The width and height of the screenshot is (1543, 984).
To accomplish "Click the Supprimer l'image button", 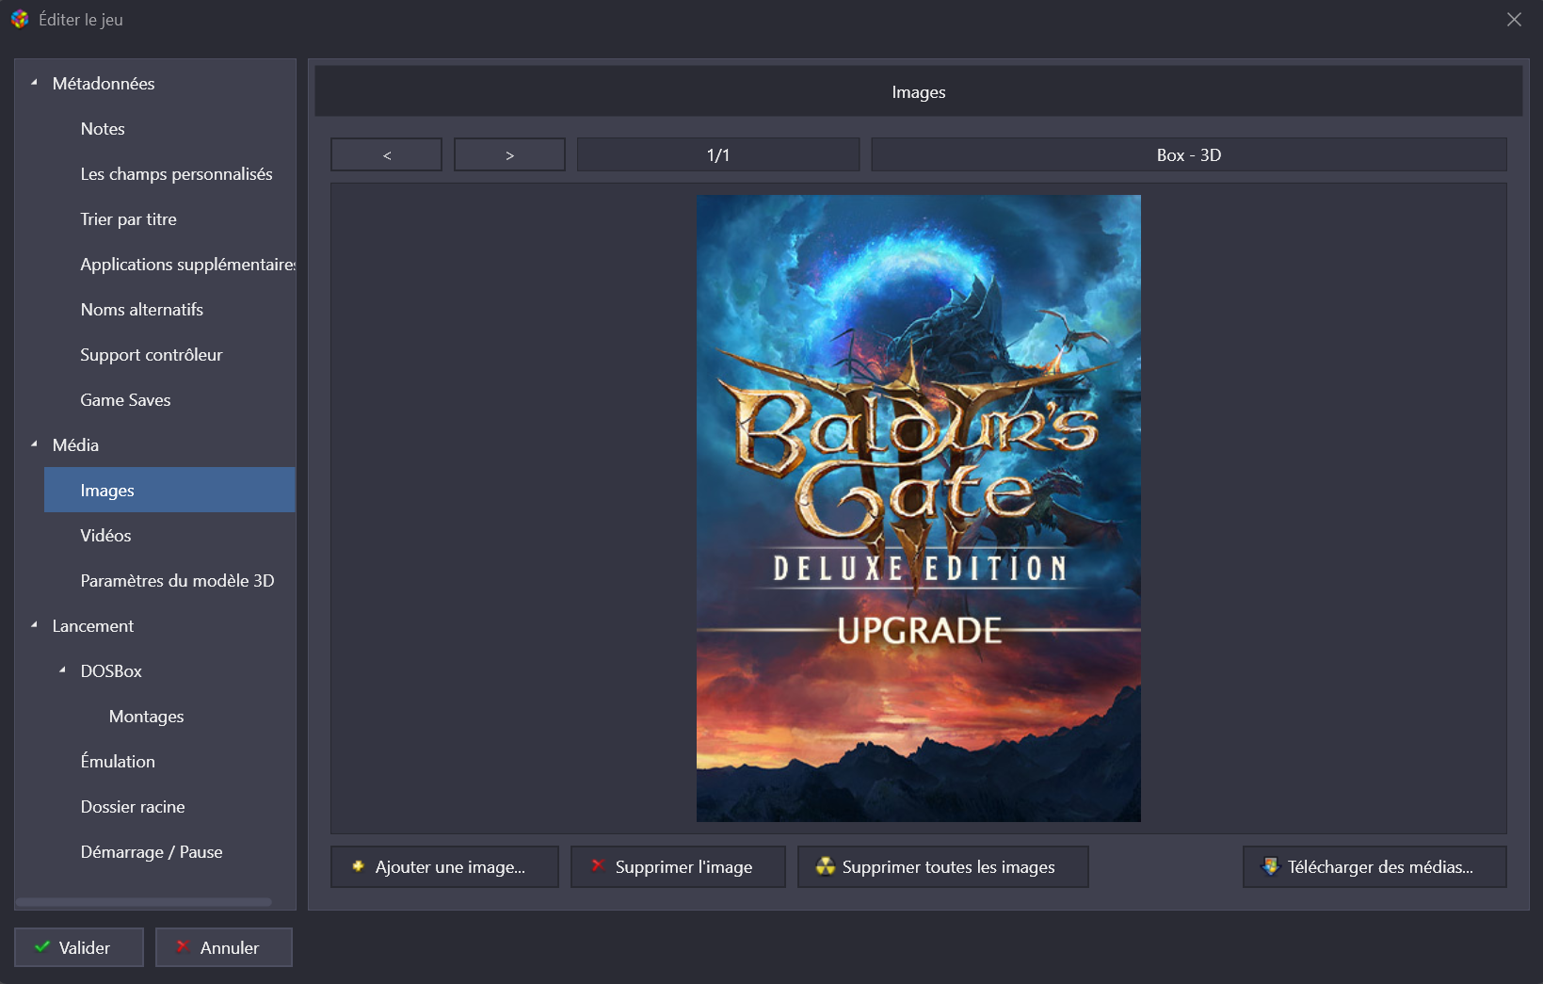I will tap(678, 866).
